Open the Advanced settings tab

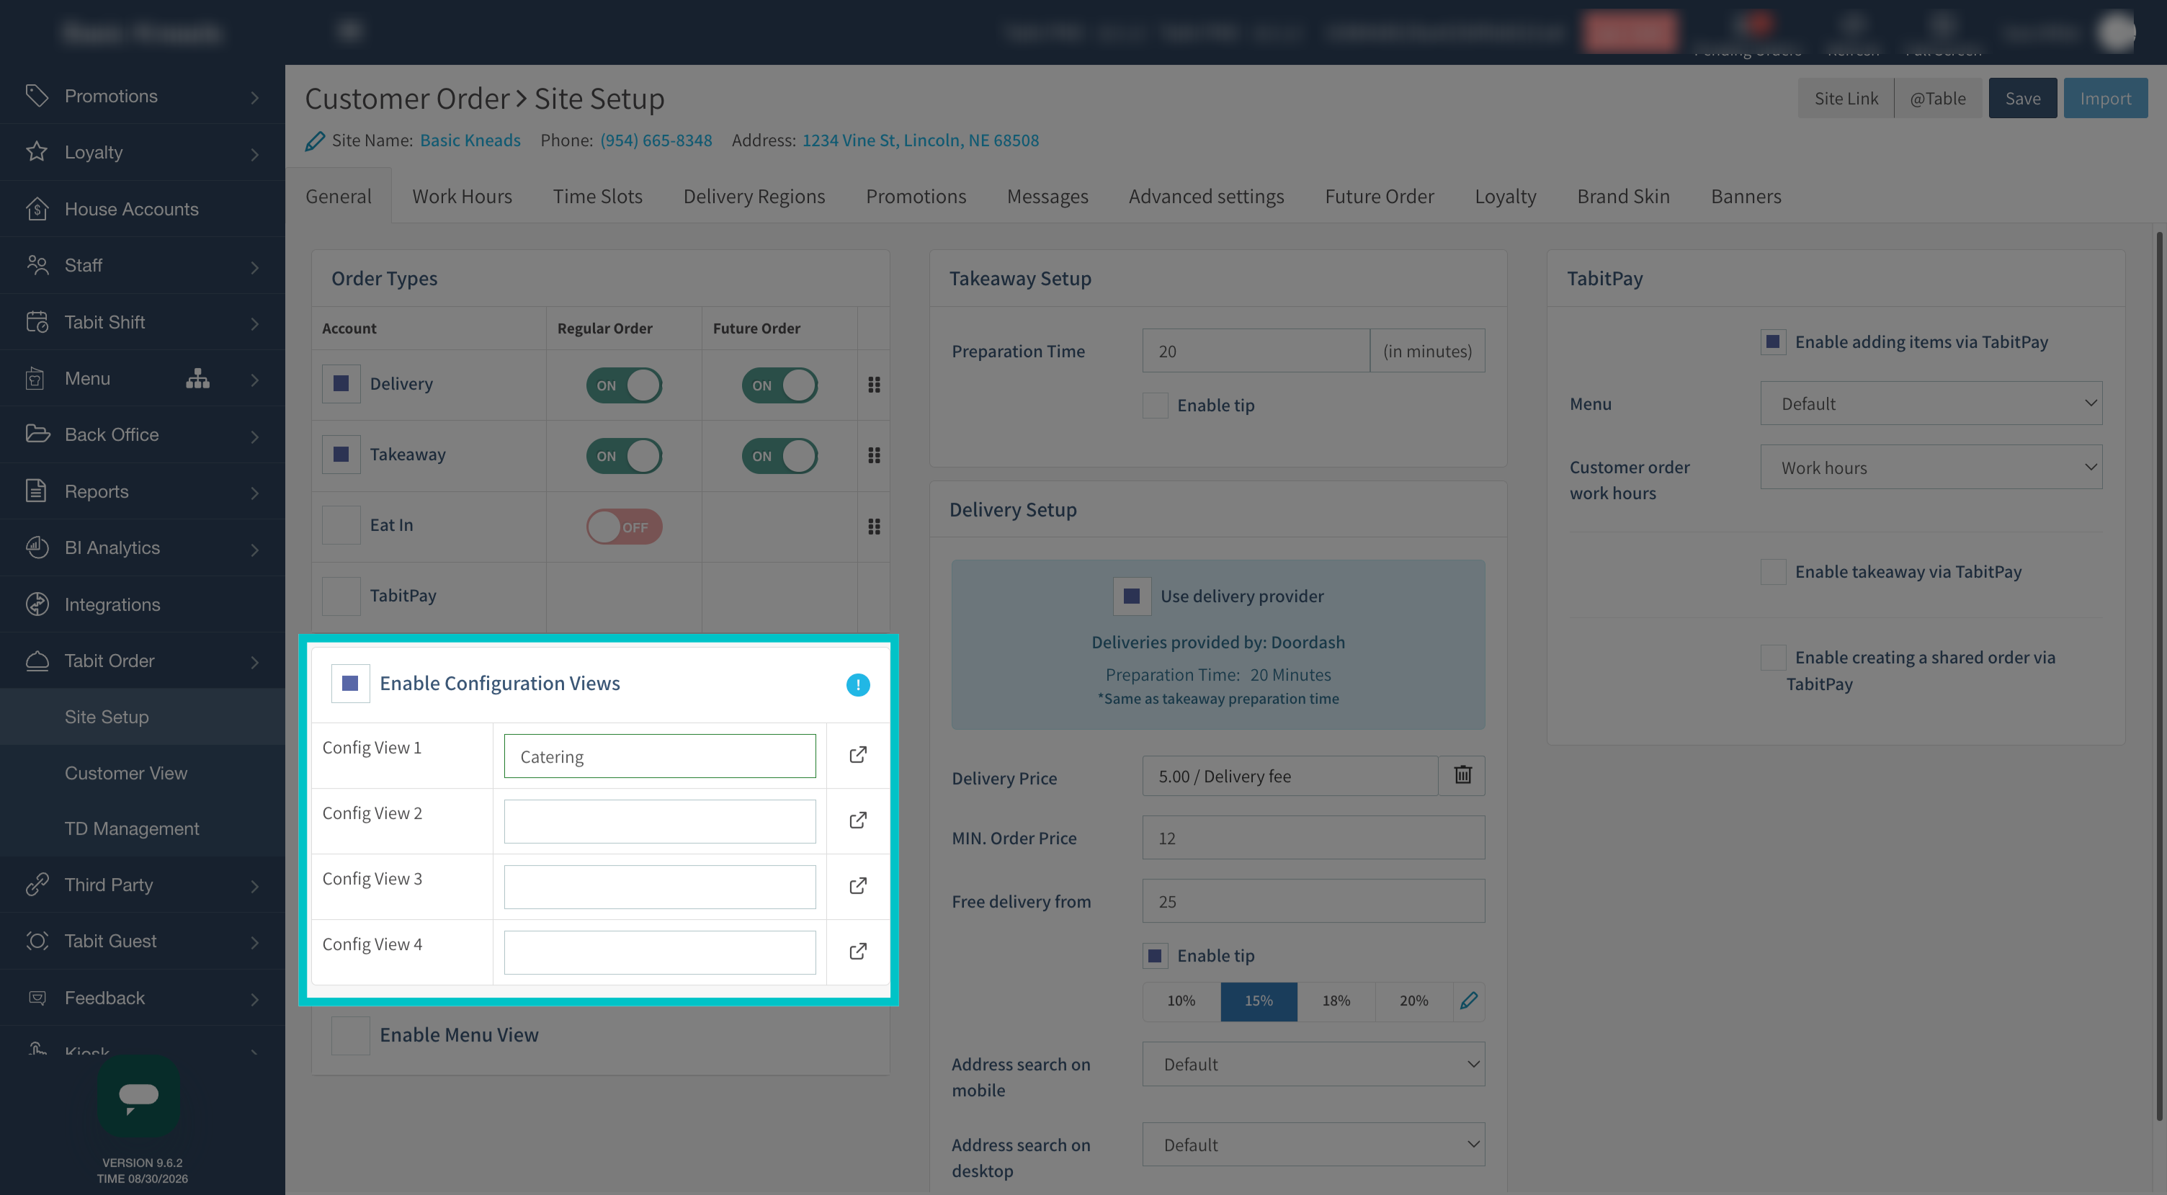pos(1205,196)
